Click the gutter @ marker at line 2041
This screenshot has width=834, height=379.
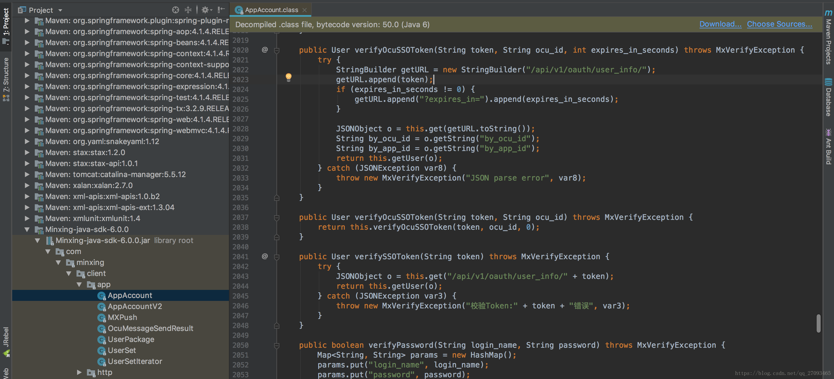click(x=265, y=256)
